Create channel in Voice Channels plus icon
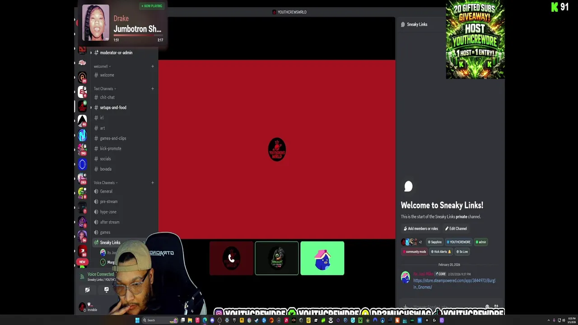The image size is (578, 325). (x=153, y=183)
